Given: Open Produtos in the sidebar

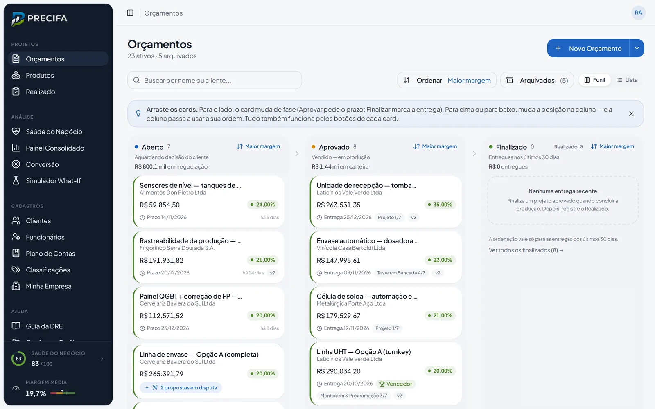Looking at the screenshot, I should click(x=58, y=75).
